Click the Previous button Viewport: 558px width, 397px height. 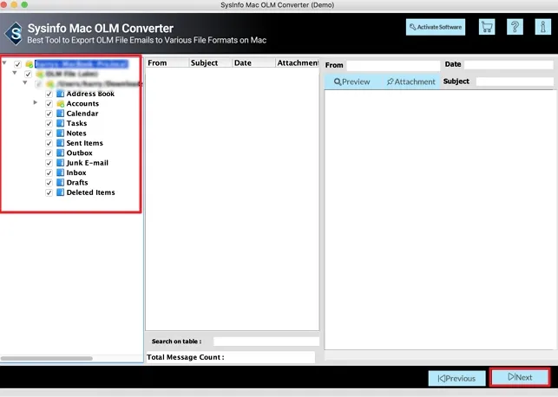[x=456, y=378]
